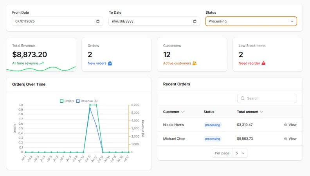Image resolution: width=310 pixels, height=176 pixels.
Task: View Michael Chen's order
Action: click(x=290, y=139)
